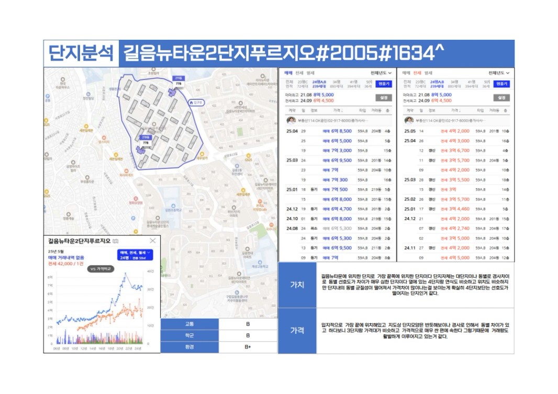
Task: Click the 매매 7억 3,000 transaction row
Action: (339, 151)
